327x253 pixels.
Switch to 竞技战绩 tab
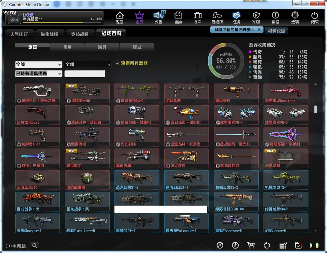pos(80,34)
